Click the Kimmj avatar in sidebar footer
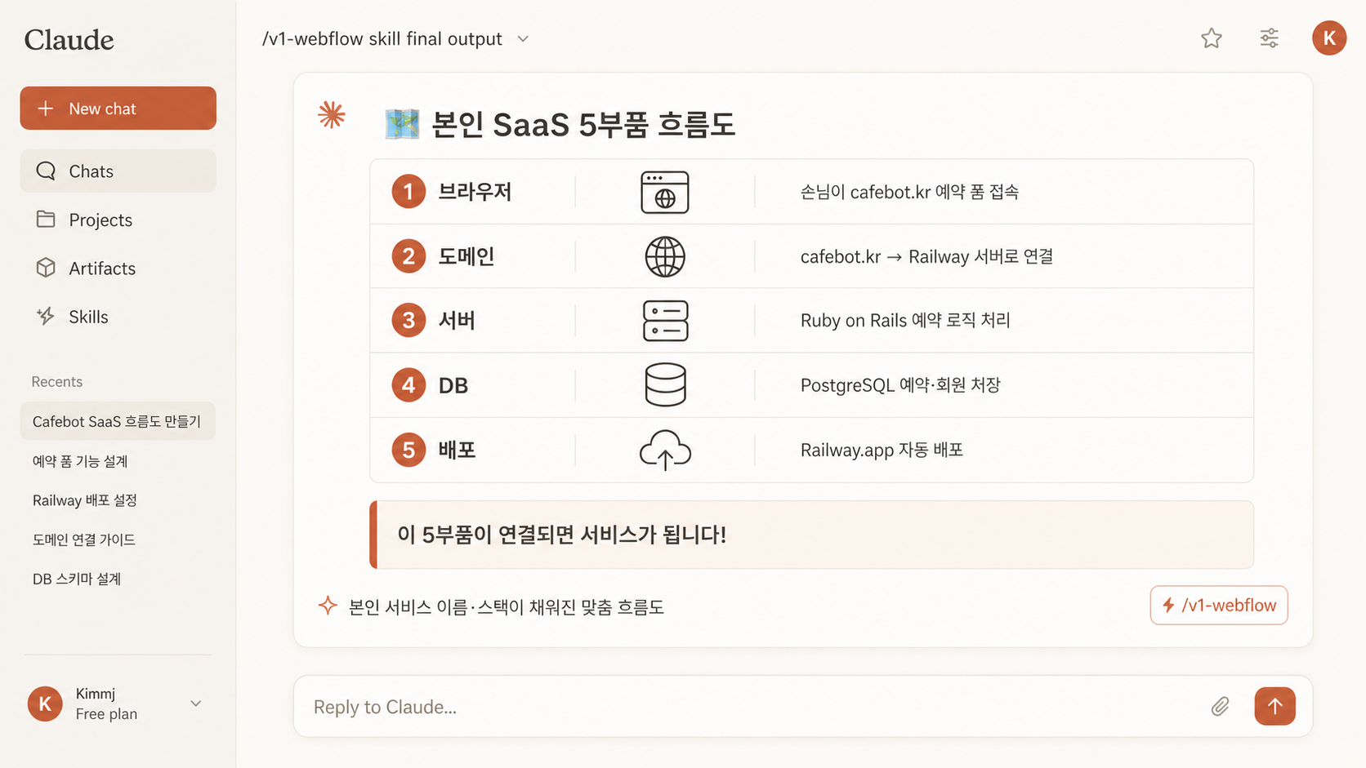The height and width of the screenshot is (768, 1366). [45, 704]
